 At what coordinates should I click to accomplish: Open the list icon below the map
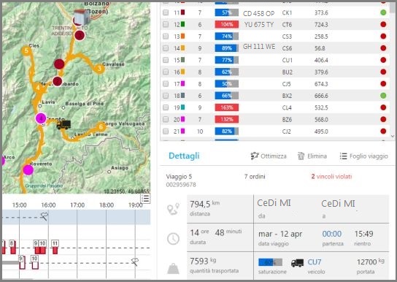(145, 199)
